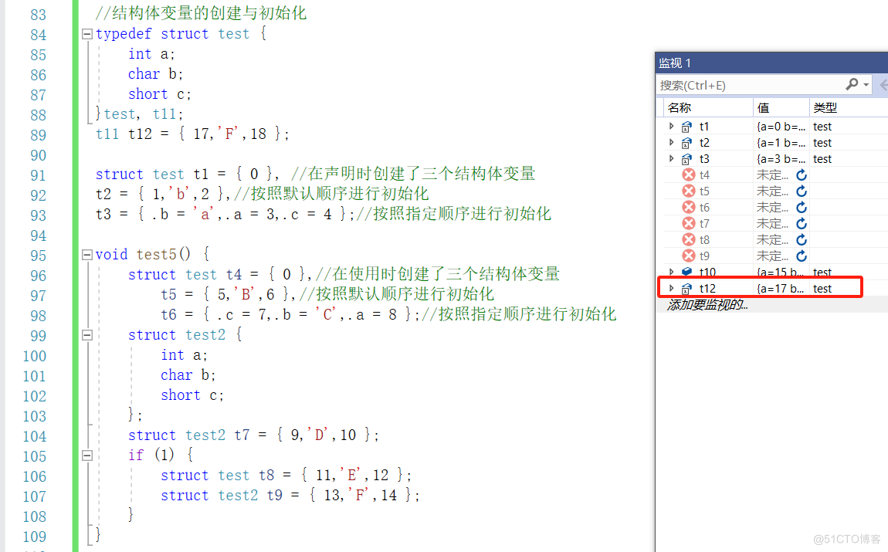Click the red error icon on t5
888x552 pixels.
pos(688,191)
